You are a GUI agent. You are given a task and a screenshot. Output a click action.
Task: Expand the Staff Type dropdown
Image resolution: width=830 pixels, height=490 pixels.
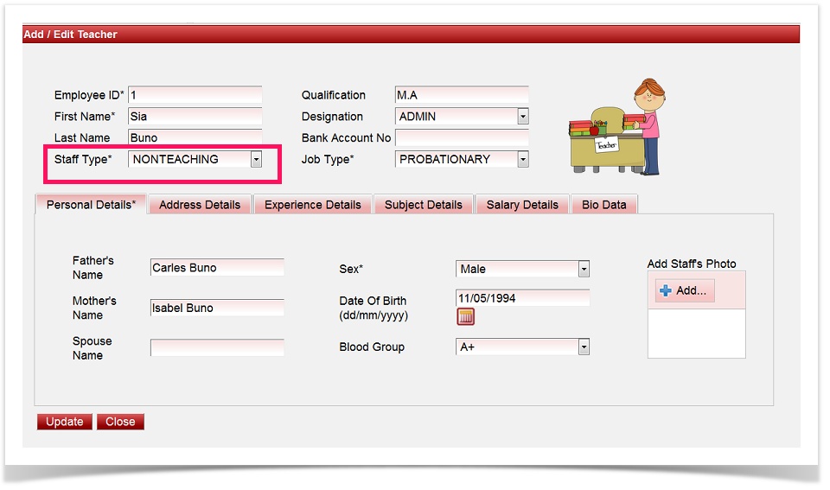coord(255,159)
